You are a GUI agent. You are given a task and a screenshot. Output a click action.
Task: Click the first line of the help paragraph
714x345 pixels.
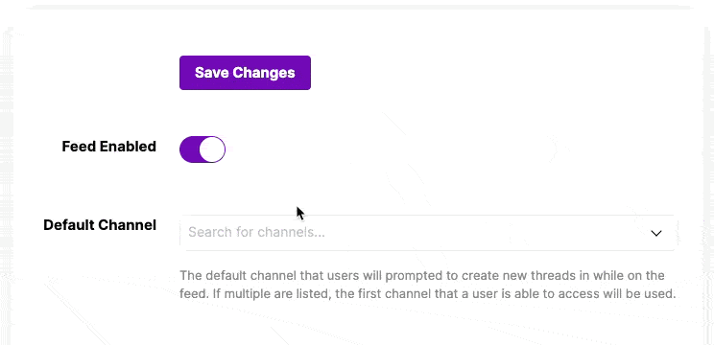pos(422,275)
